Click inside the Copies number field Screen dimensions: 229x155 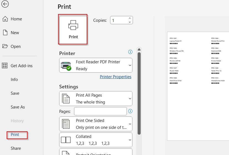click(119, 20)
